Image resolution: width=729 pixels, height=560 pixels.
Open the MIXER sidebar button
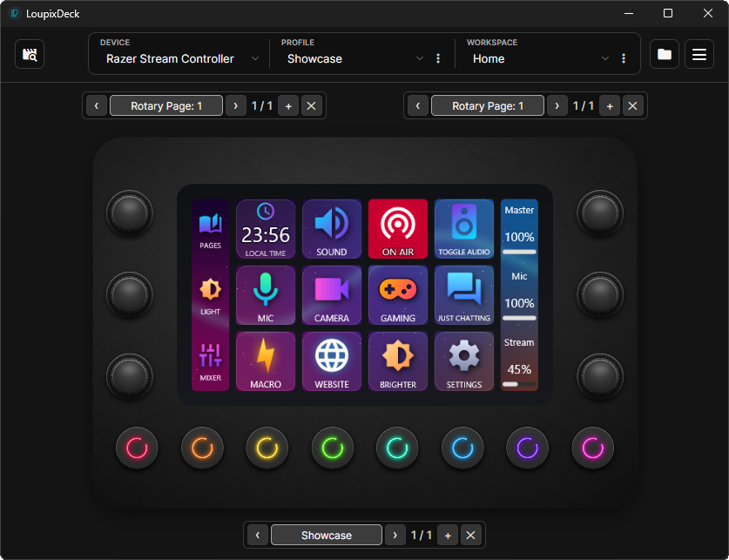[210, 362]
